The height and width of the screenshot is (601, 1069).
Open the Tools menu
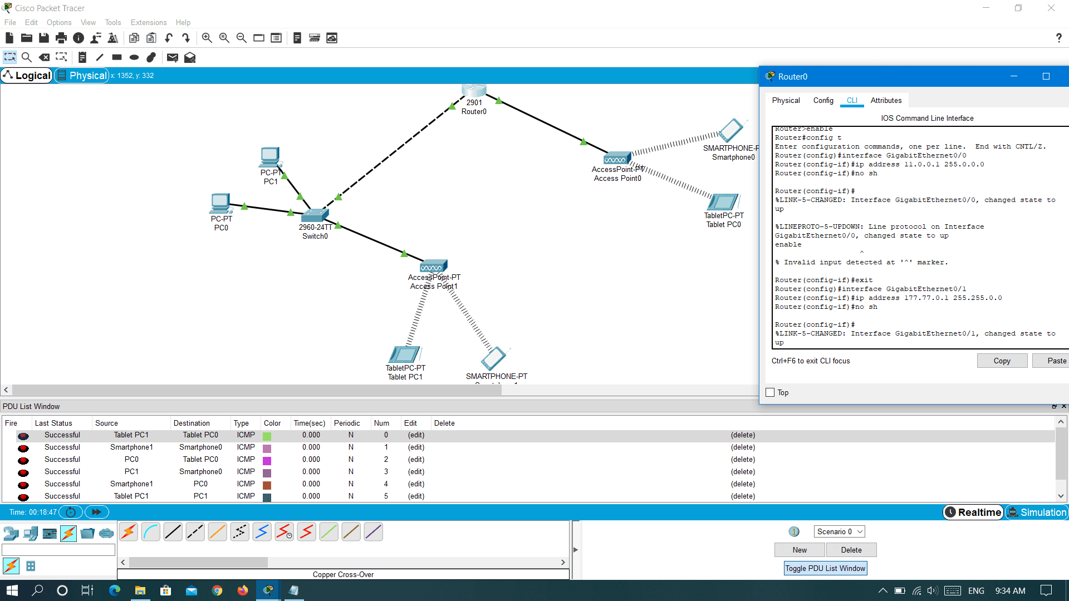click(x=113, y=22)
